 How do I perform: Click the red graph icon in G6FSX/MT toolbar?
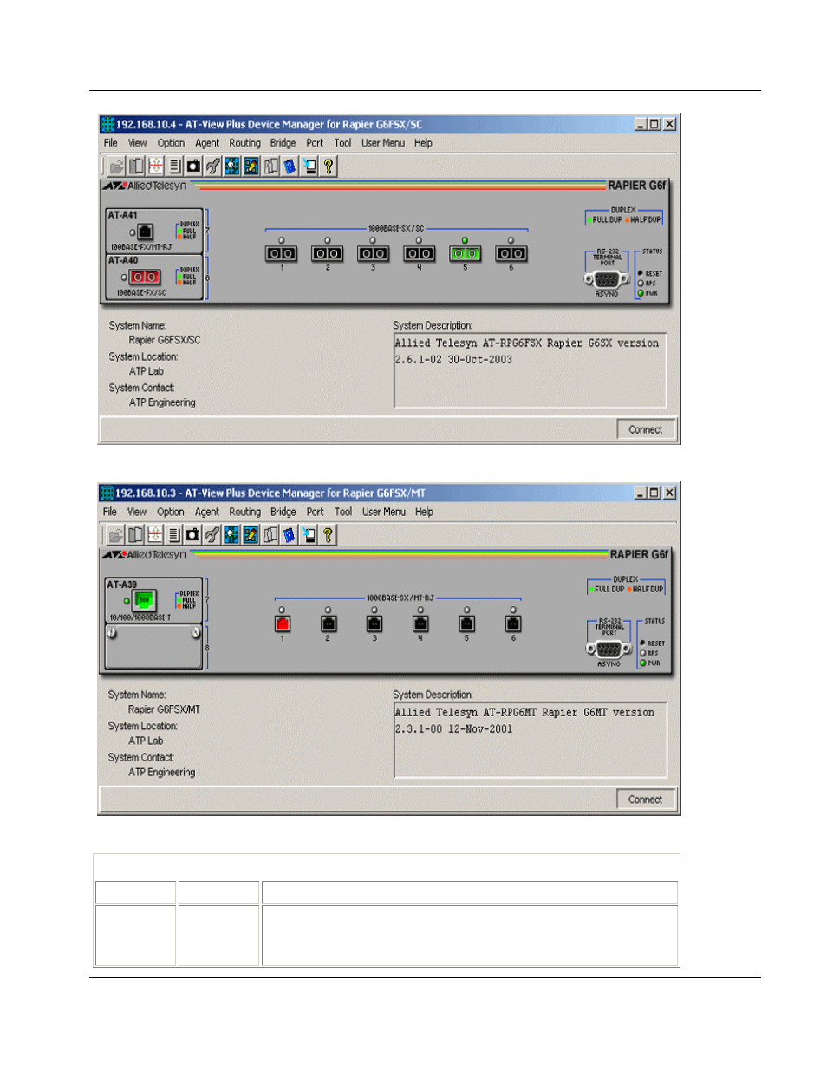pos(154,535)
